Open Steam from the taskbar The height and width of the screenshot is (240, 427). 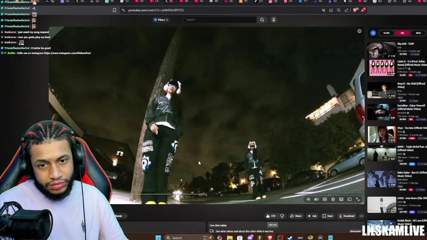click(290, 238)
